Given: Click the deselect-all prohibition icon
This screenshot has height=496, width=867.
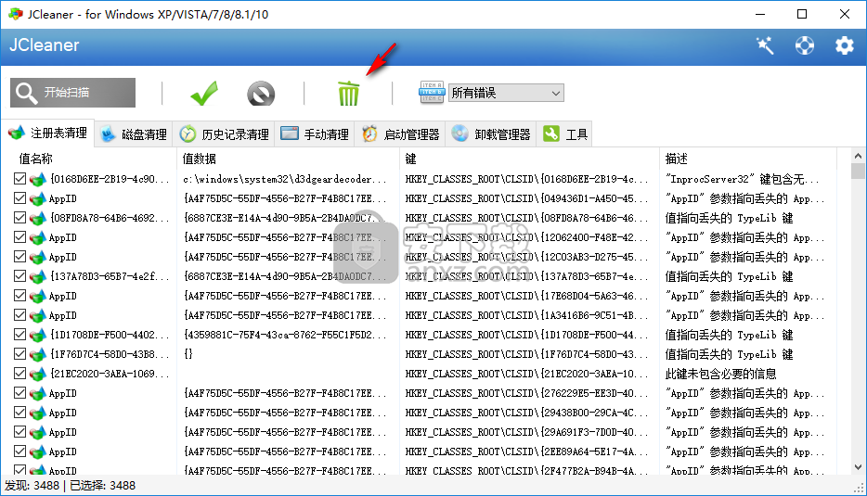Looking at the screenshot, I should 261,93.
